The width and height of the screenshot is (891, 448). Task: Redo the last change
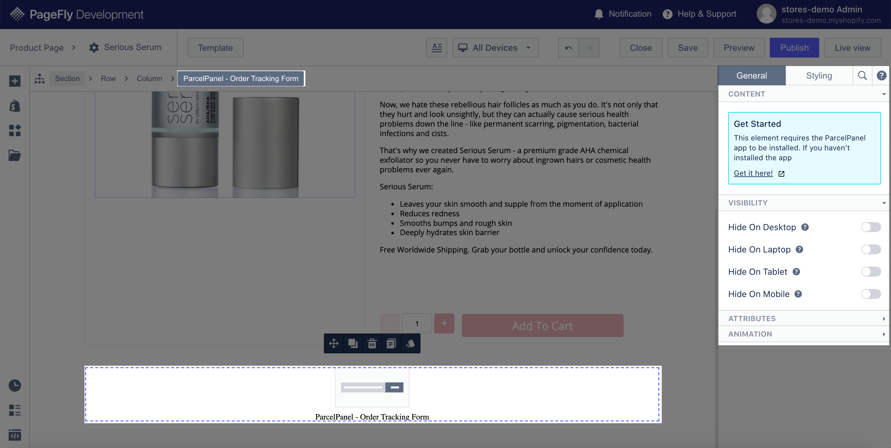[589, 47]
